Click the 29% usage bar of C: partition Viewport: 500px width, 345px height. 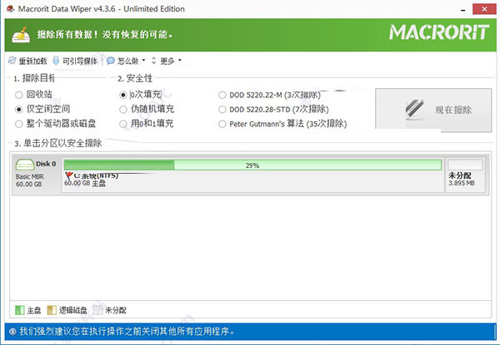[x=252, y=165]
